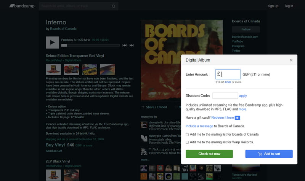
Task: Follow Boards of Canada
Action: pyautogui.click(x=246, y=29)
